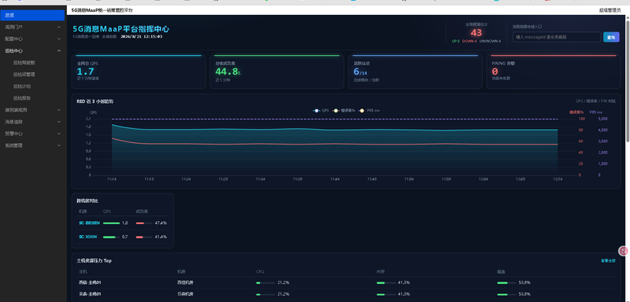Viewport: 630px width, 302px height.
Task: Click the blue 查询 button
Action: [x=611, y=37]
